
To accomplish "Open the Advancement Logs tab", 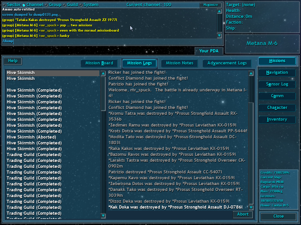I will pyautogui.click(x=227, y=63).
